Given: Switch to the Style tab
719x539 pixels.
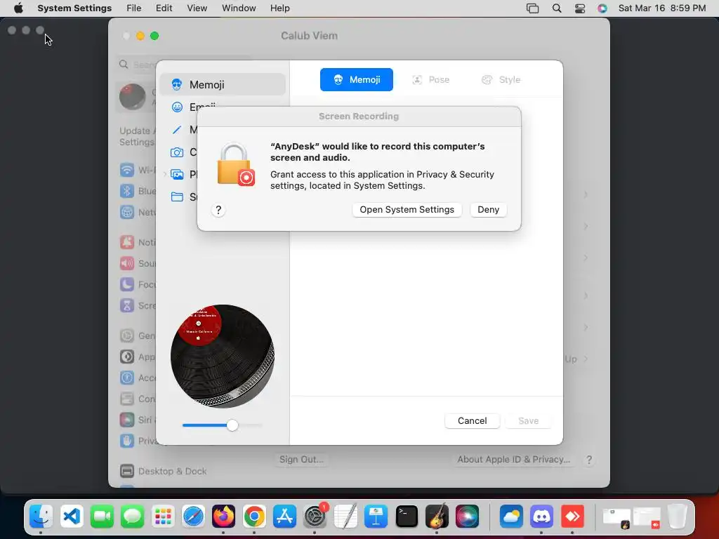Looking at the screenshot, I should 501,80.
